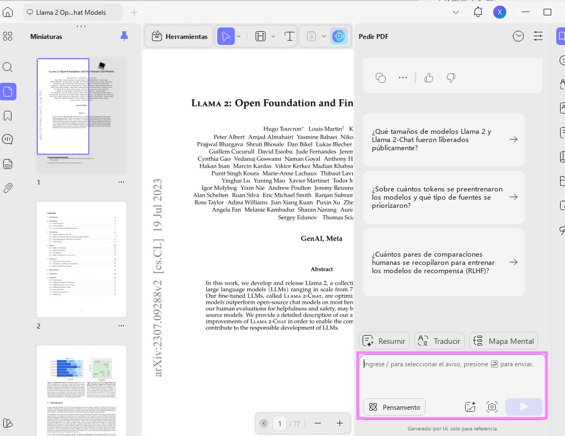Screen dimensions: 565x436
Task: Open the user account avatar X
Action: coord(499,12)
